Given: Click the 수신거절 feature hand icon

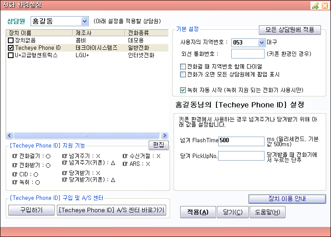Looking at the screenshot, I should coord(125,156).
